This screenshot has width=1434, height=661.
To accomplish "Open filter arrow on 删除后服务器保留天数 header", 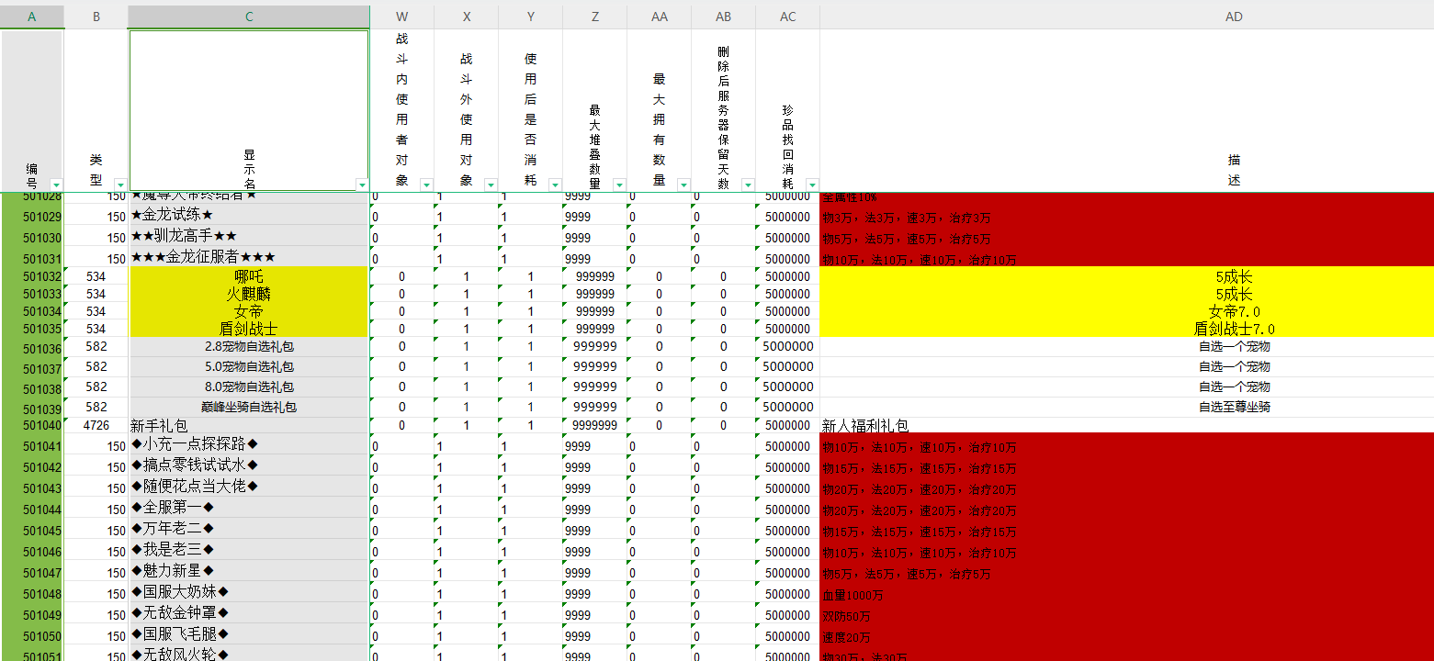I will [x=747, y=185].
